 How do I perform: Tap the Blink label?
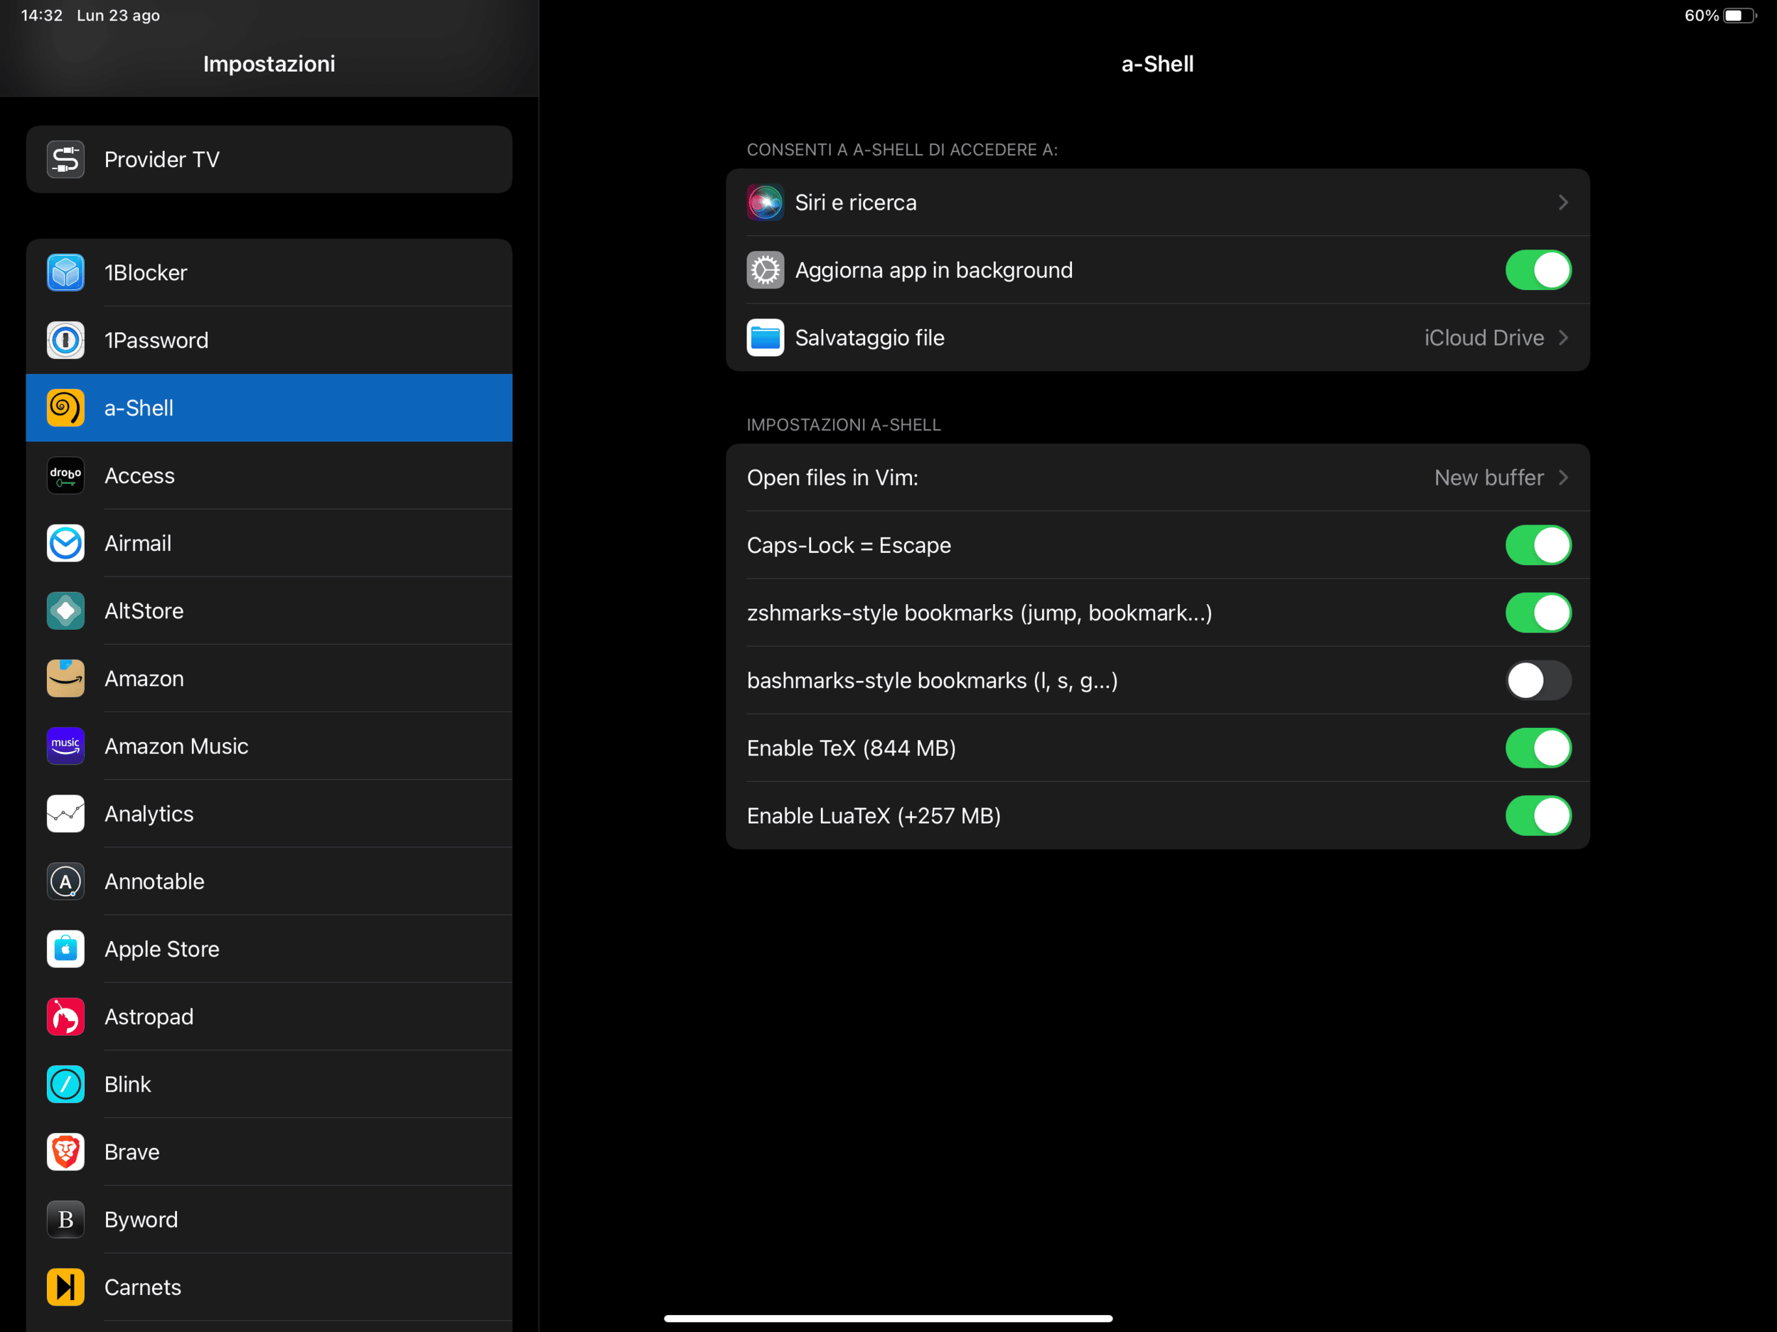coord(128,1084)
